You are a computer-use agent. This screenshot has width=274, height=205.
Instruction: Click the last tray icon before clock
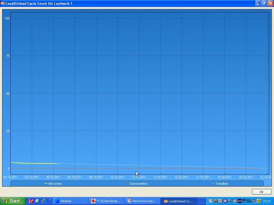(259, 201)
